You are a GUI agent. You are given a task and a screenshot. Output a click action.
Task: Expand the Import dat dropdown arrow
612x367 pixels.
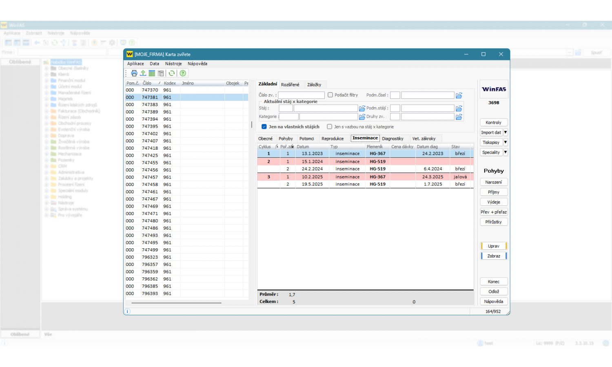(506, 133)
